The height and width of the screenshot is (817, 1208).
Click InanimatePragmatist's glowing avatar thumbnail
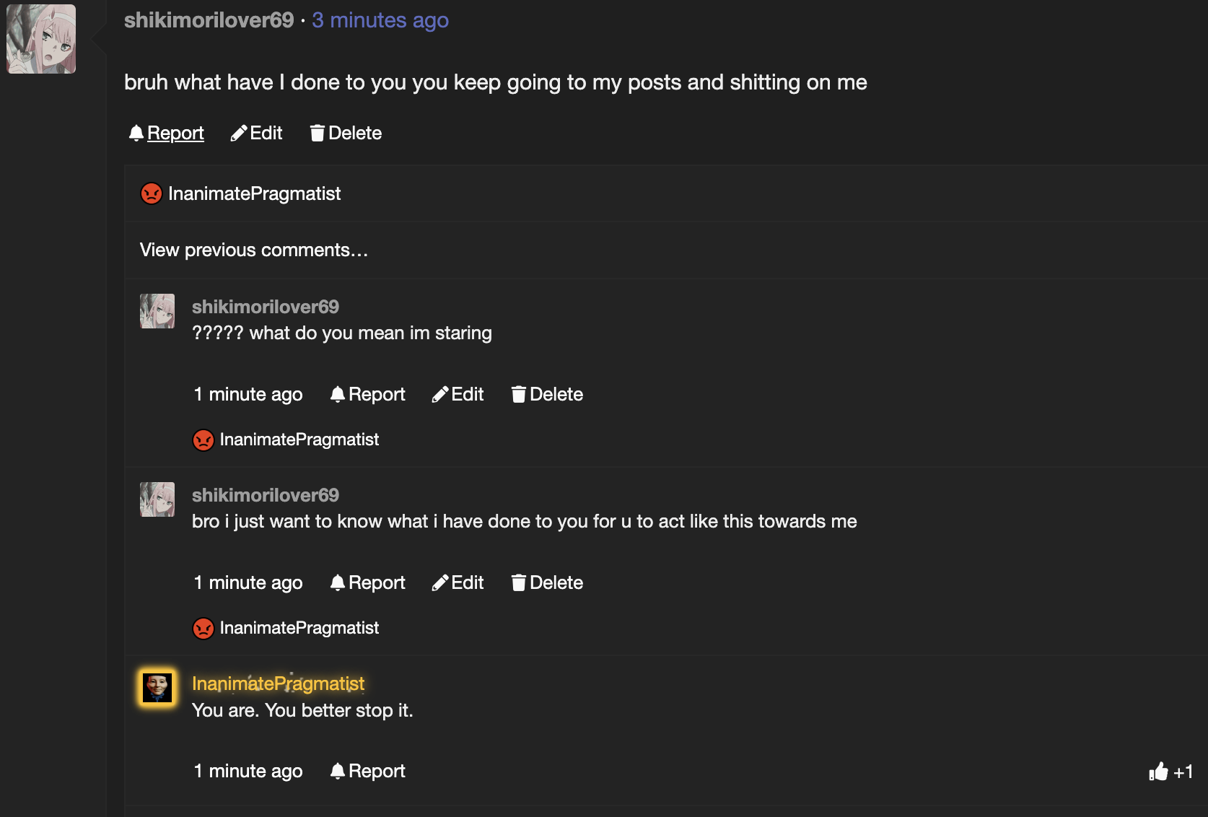click(157, 687)
